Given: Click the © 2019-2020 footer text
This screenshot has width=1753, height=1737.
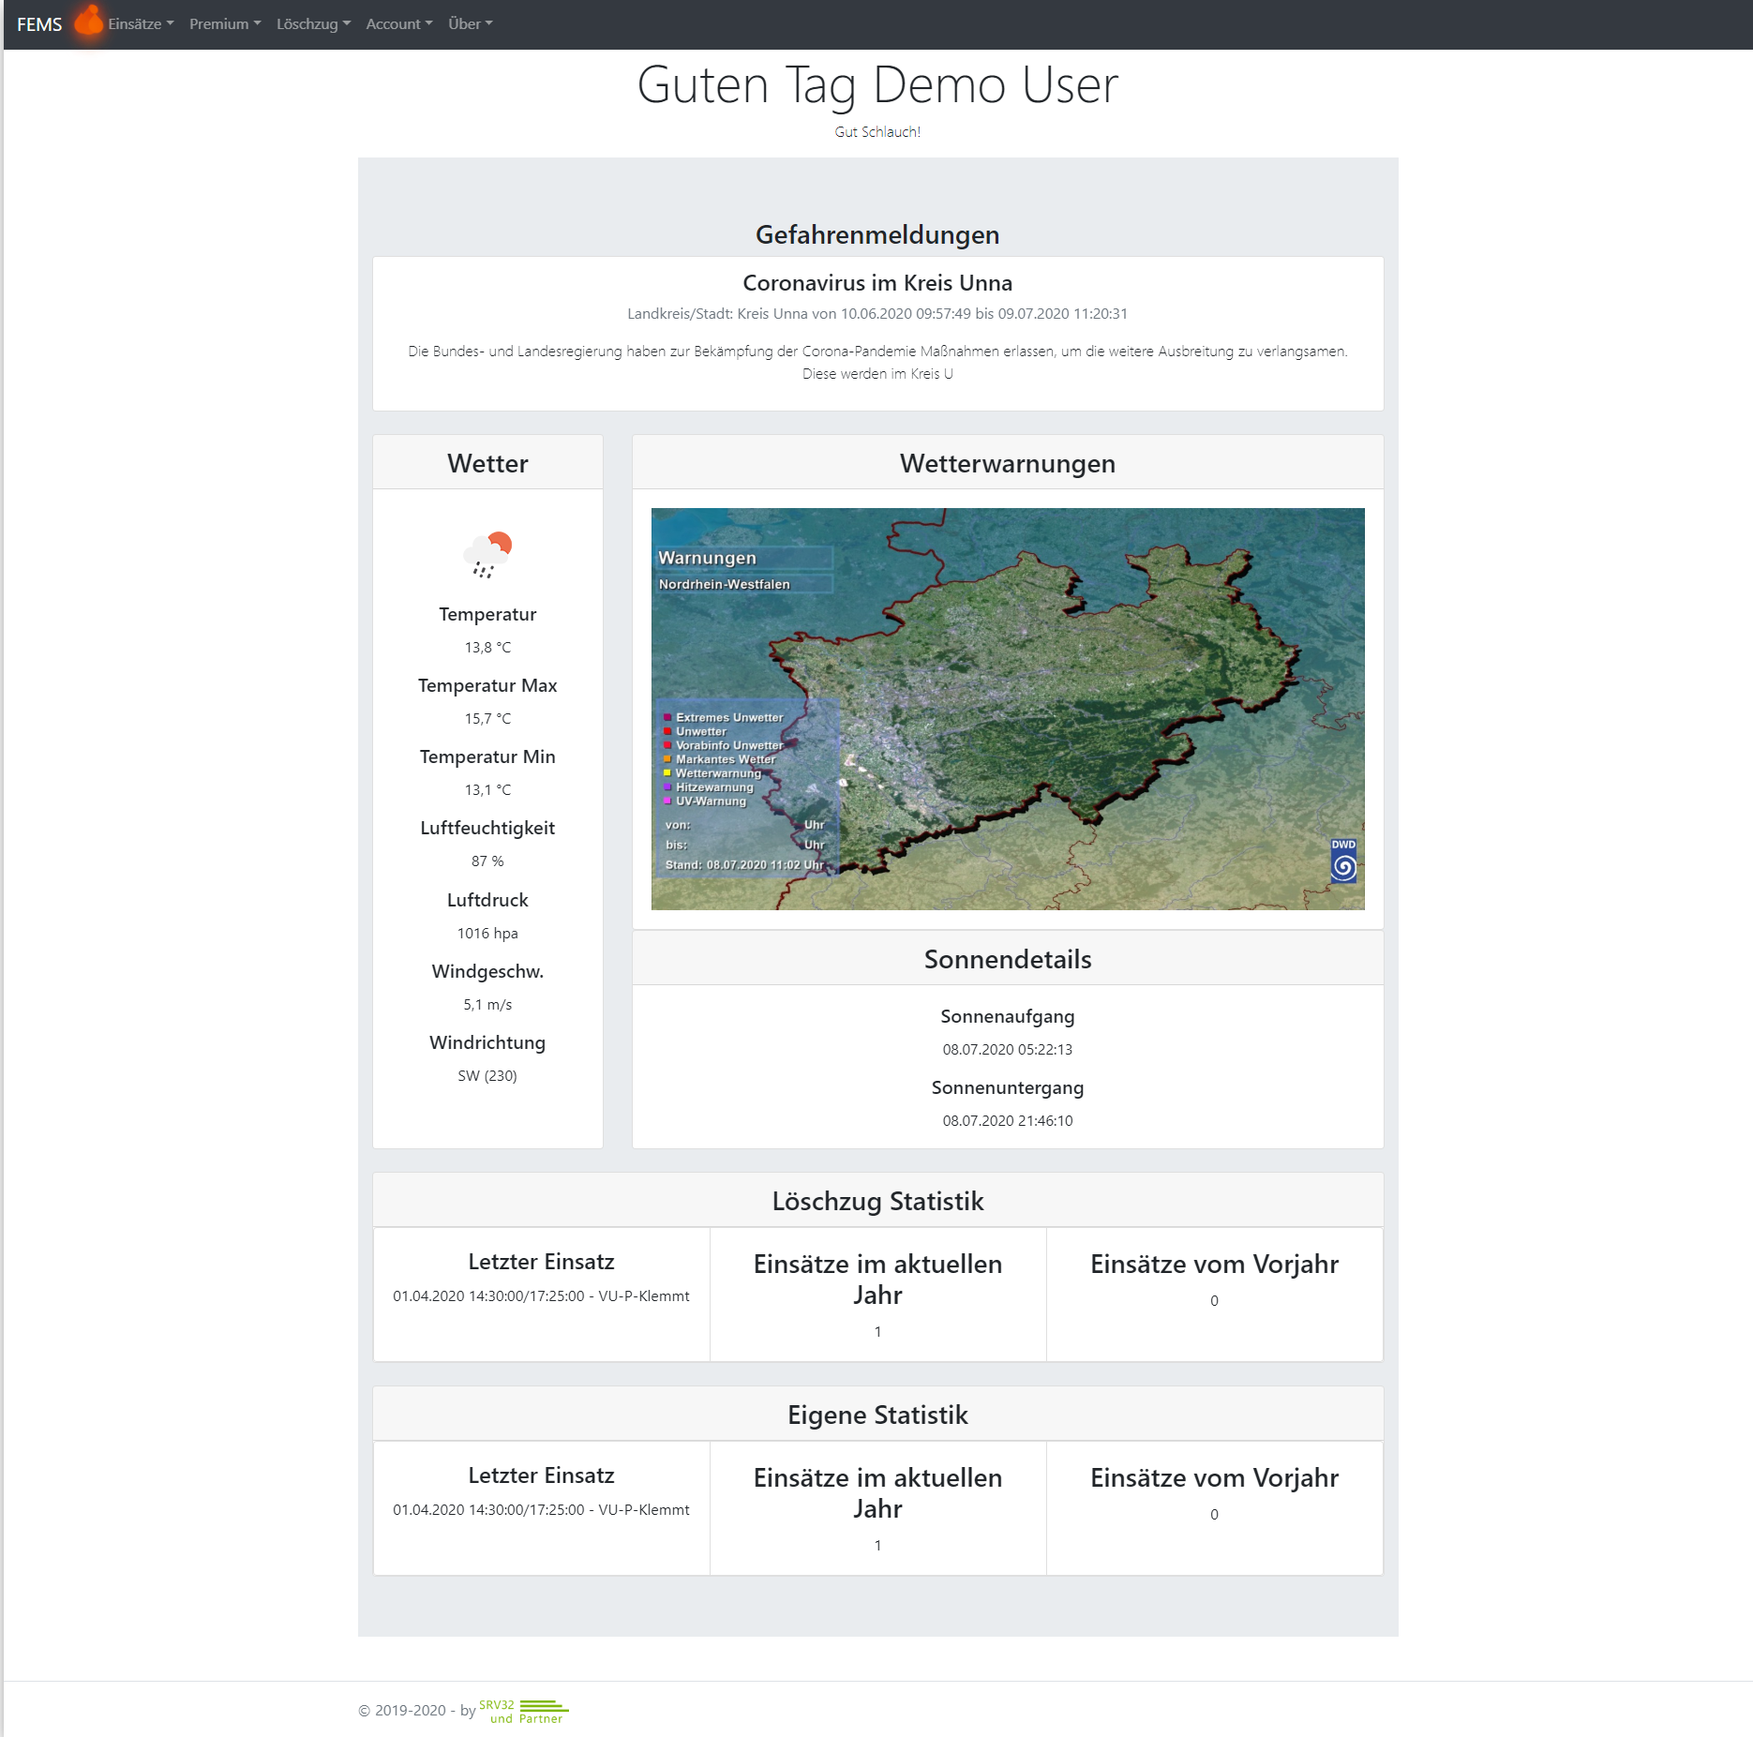Looking at the screenshot, I should tap(416, 1711).
